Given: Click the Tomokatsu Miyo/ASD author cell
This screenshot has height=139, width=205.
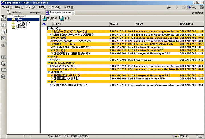Looking at the screenshot, I should tap(150, 79).
